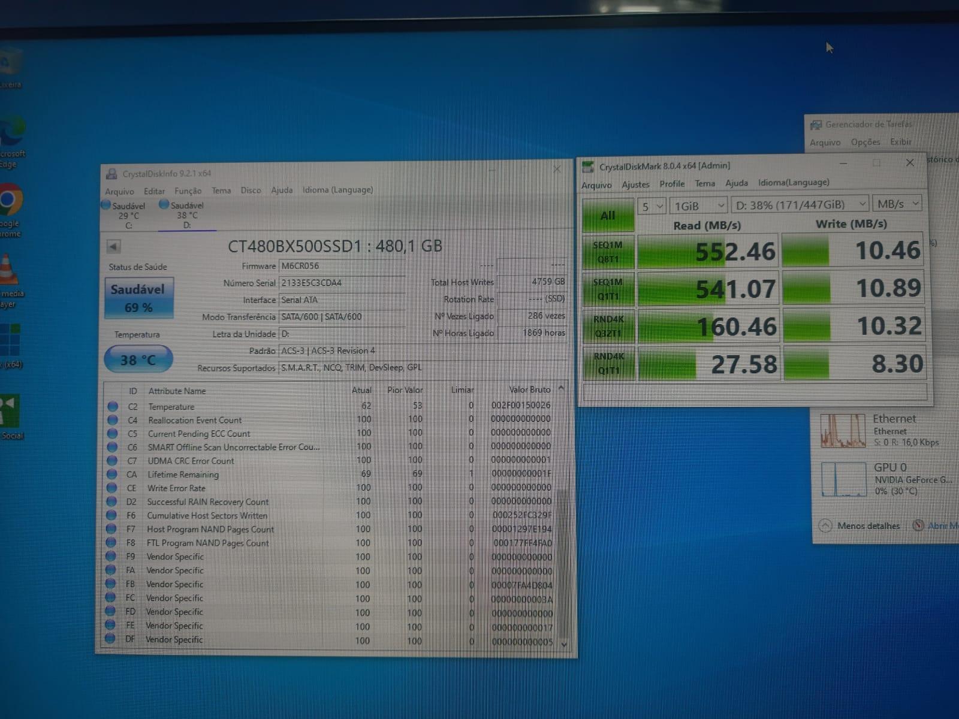Image resolution: width=959 pixels, height=719 pixels.
Task: Click the Attribute Name column header
Action: tap(177, 391)
